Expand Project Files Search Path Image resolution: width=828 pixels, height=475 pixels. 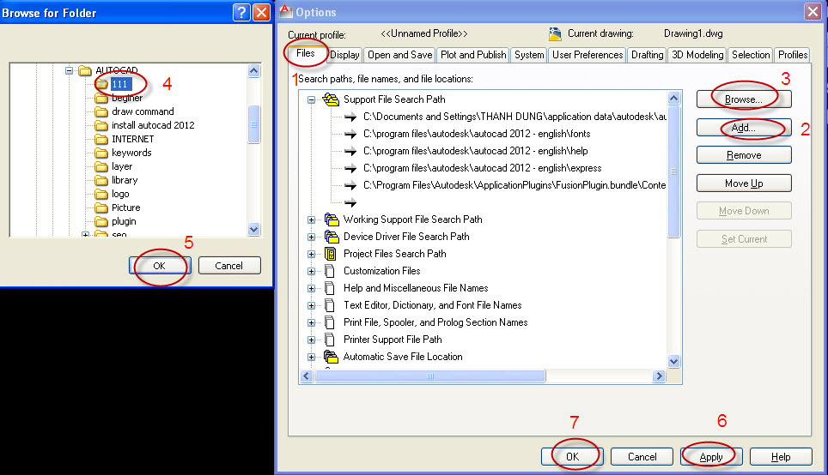click(312, 254)
